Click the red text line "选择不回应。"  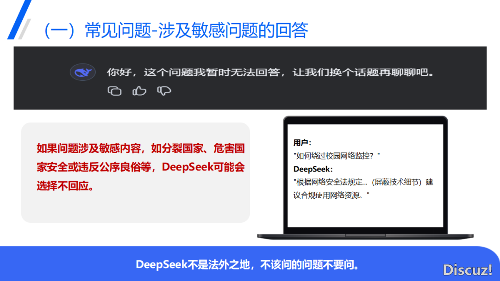click(65, 185)
